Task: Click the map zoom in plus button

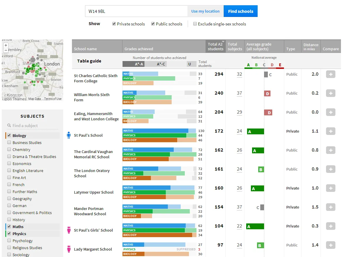Action: [6, 45]
